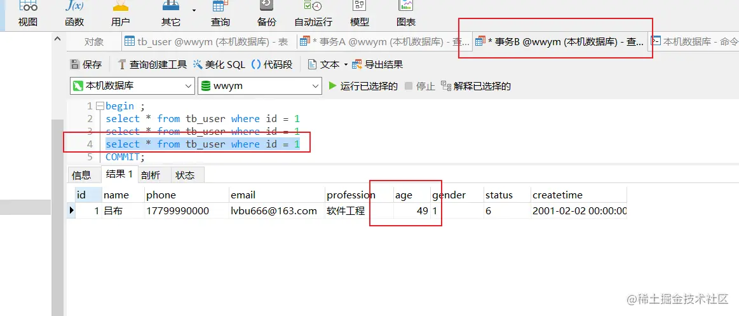Click 美化 SQL (Beautify SQL)
The image size is (739, 316).
tap(219, 65)
